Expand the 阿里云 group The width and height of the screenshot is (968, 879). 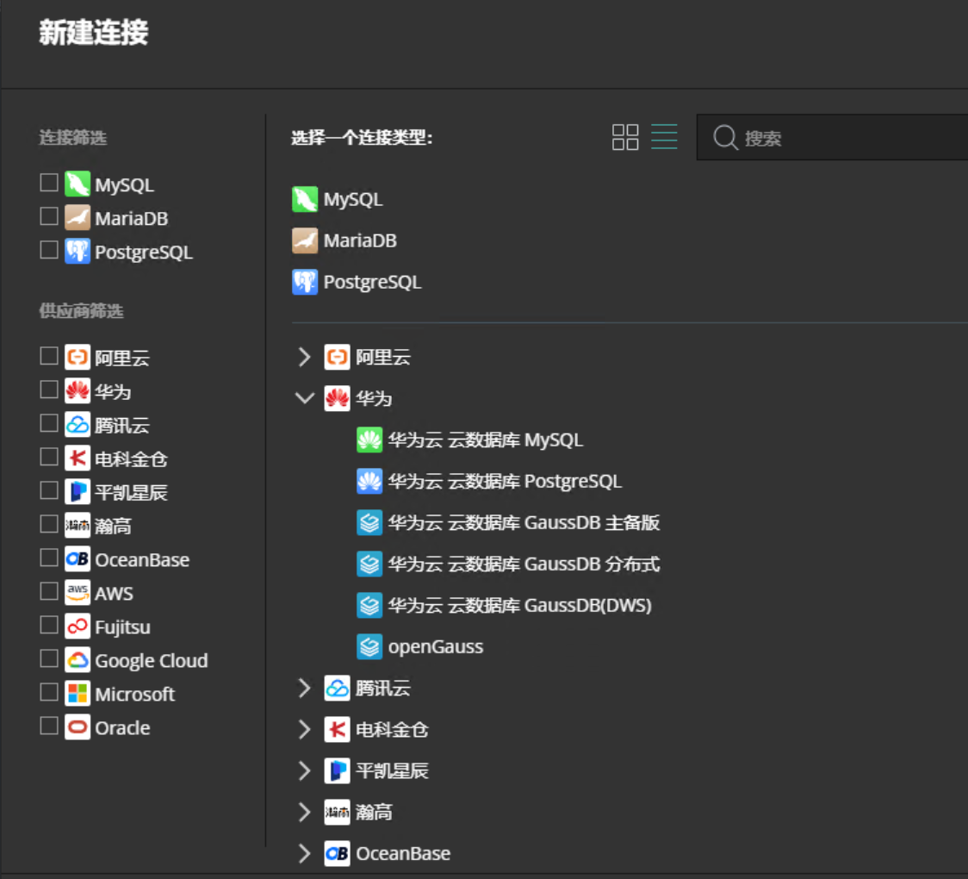point(304,357)
